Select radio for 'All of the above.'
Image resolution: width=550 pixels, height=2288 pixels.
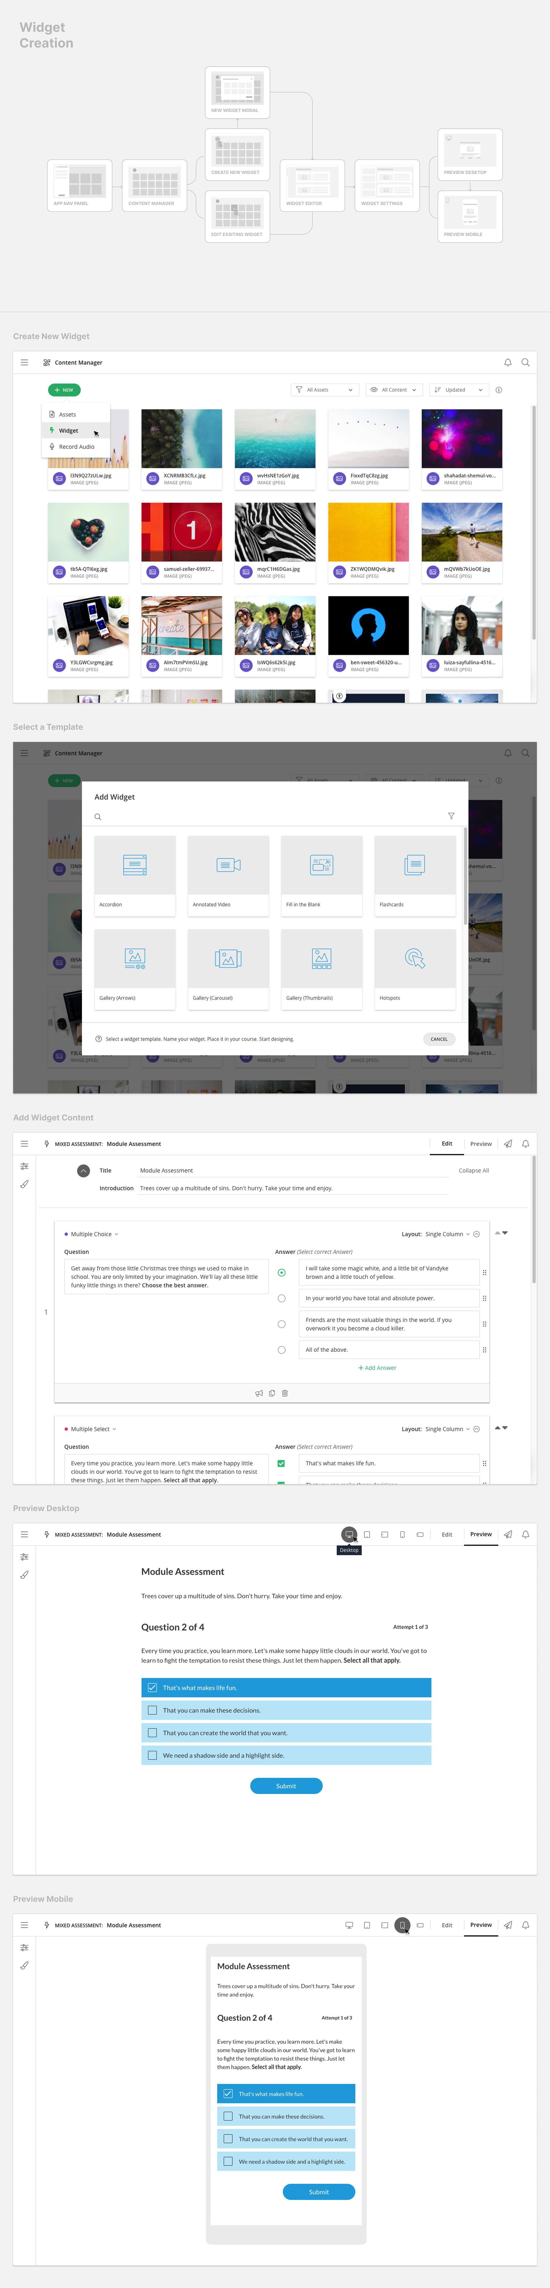point(282,1350)
